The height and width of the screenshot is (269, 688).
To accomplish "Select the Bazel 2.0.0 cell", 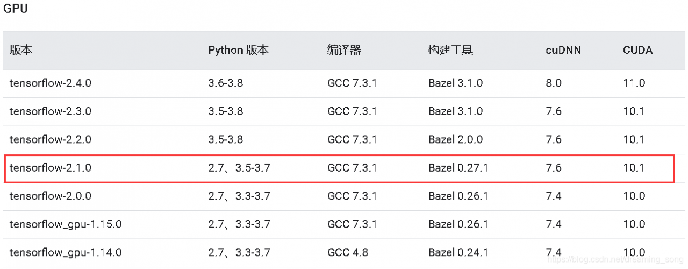I will coord(455,139).
